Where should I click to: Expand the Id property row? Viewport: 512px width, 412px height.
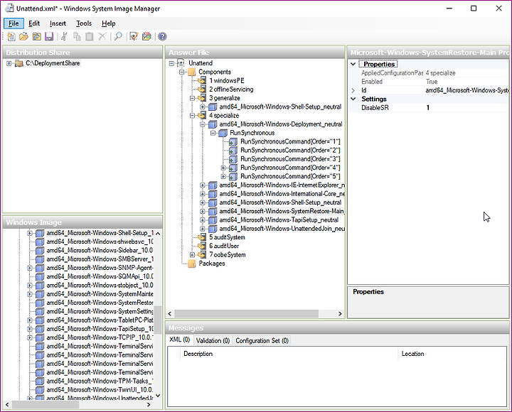(x=353, y=90)
